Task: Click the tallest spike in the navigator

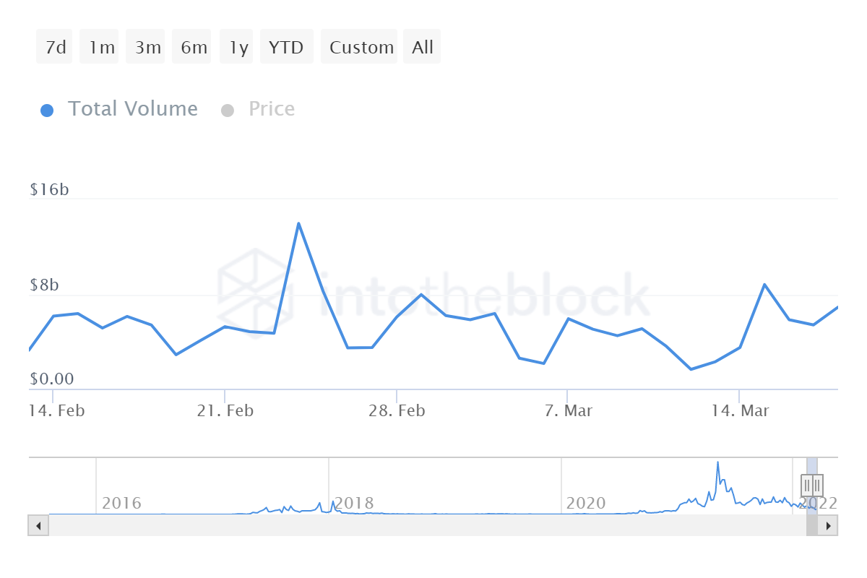Action: (717, 462)
